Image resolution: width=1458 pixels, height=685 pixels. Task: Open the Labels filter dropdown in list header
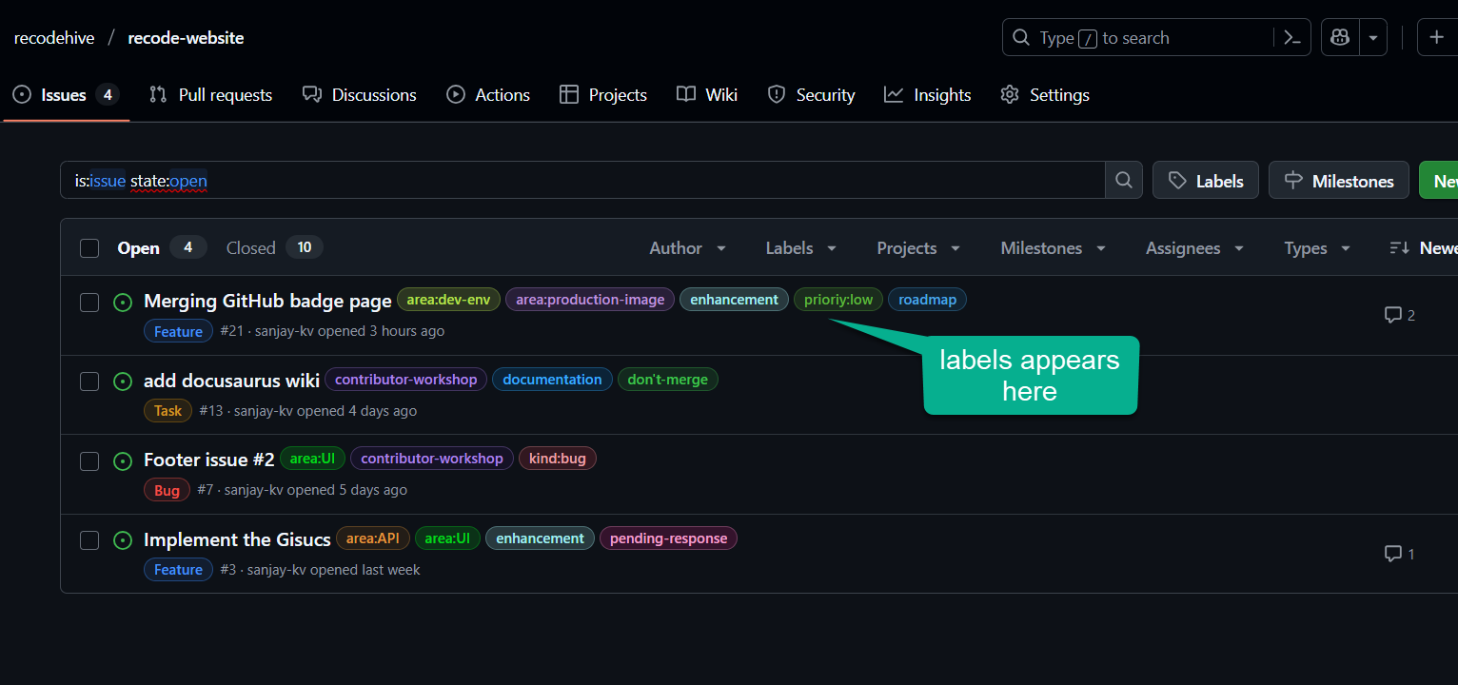(800, 248)
